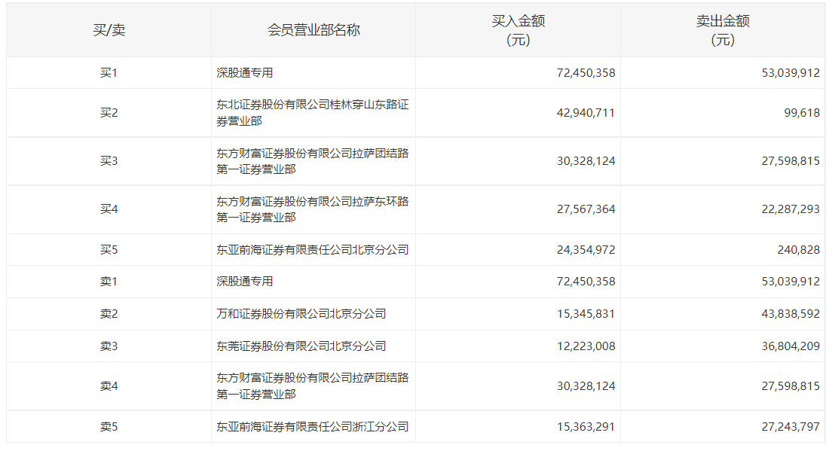The width and height of the screenshot is (832, 451).
Task: Click buy amount 24,354,972
Action: (x=586, y=250)
